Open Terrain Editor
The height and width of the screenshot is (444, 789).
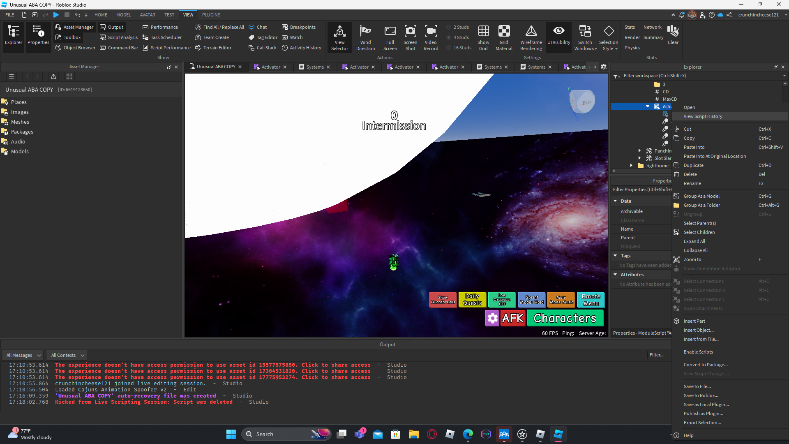213,48
